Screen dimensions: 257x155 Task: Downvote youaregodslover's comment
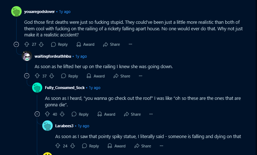41,44
